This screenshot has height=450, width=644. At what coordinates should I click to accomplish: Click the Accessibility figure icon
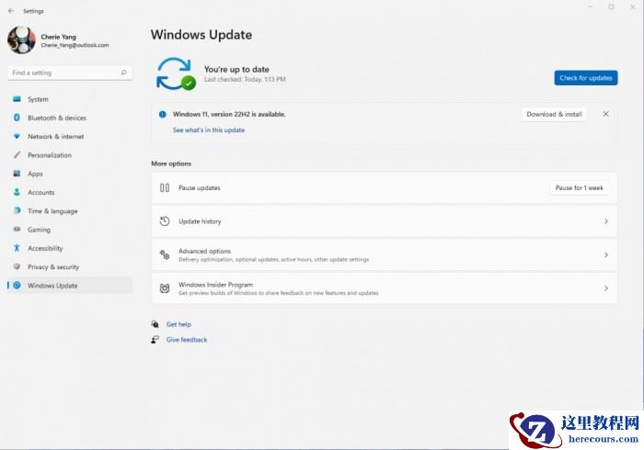tap(17, 248)
